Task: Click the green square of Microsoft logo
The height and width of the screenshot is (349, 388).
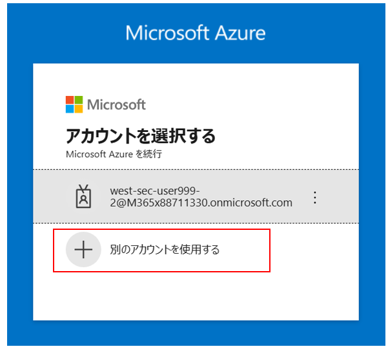Action: 79,100
